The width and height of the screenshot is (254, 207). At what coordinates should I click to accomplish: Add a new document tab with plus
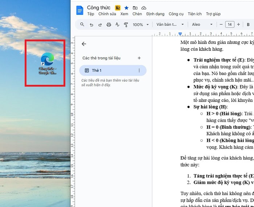[139, 58]
